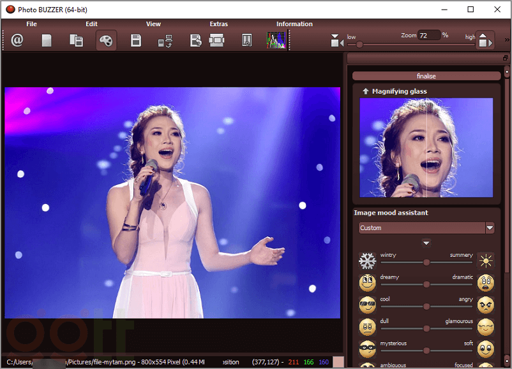Image resolution: width=512 pixels, height=369 pixels.
Task: Click the cool sunglasses face icon
Action: coord(367,305)
